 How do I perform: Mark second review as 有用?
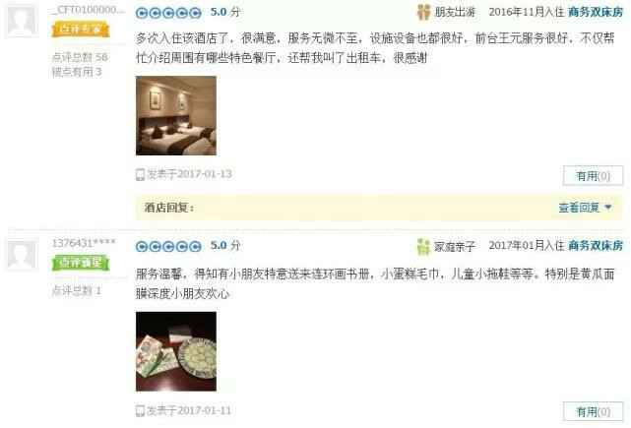tap(594, 411)
